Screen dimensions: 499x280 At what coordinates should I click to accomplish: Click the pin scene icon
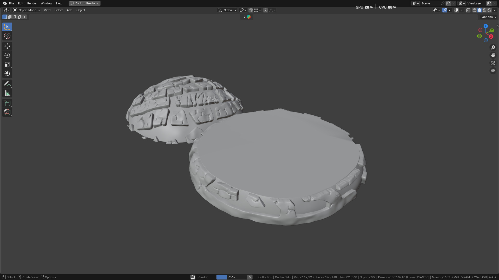click(443, 3)
